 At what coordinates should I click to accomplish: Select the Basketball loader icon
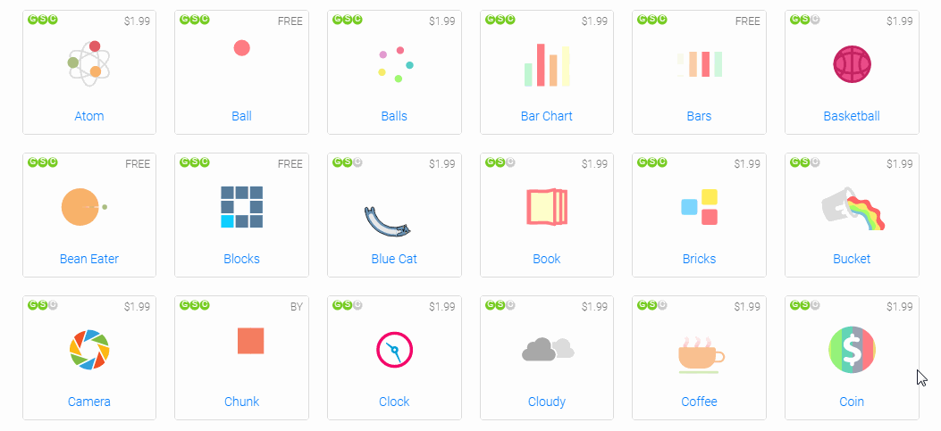852,64
